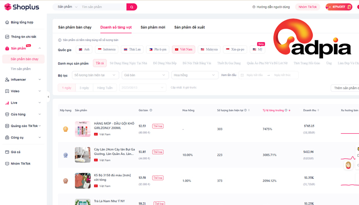Open the K5 Bộ 3158 product thumbnail
Viewport: 359px width, 205px height.
(x=83, y=181)
